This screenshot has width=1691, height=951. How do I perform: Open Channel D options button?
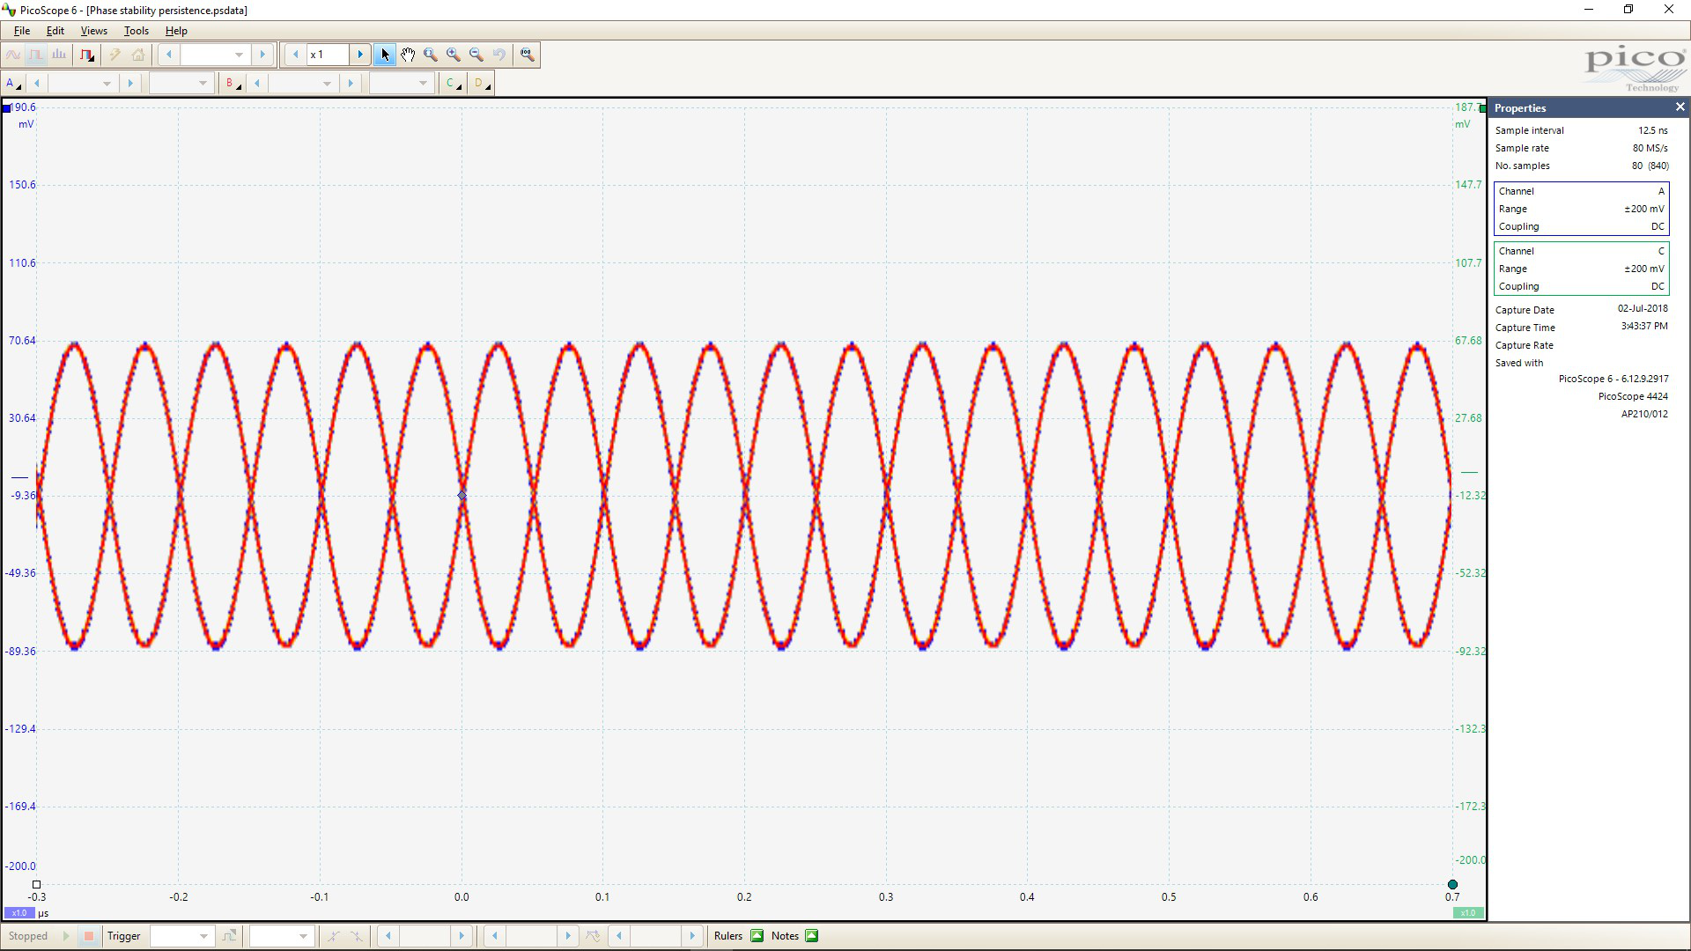click(481, 84)
